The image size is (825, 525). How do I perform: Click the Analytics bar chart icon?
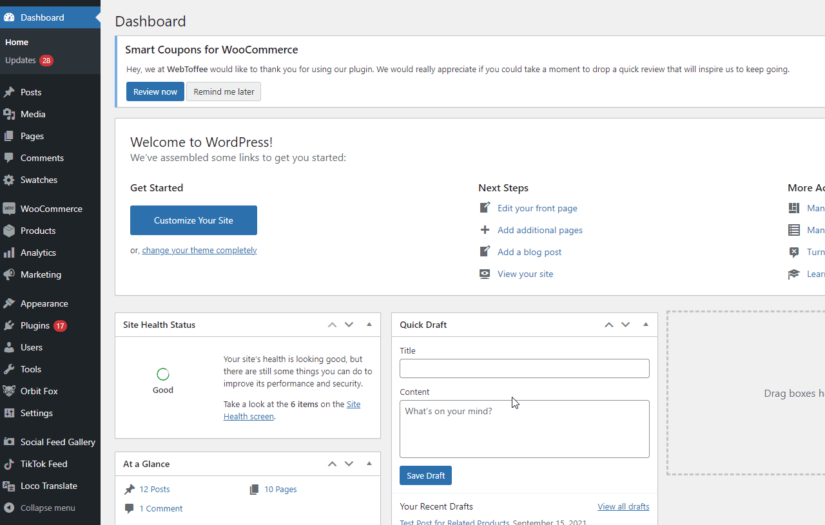point(9,253)
